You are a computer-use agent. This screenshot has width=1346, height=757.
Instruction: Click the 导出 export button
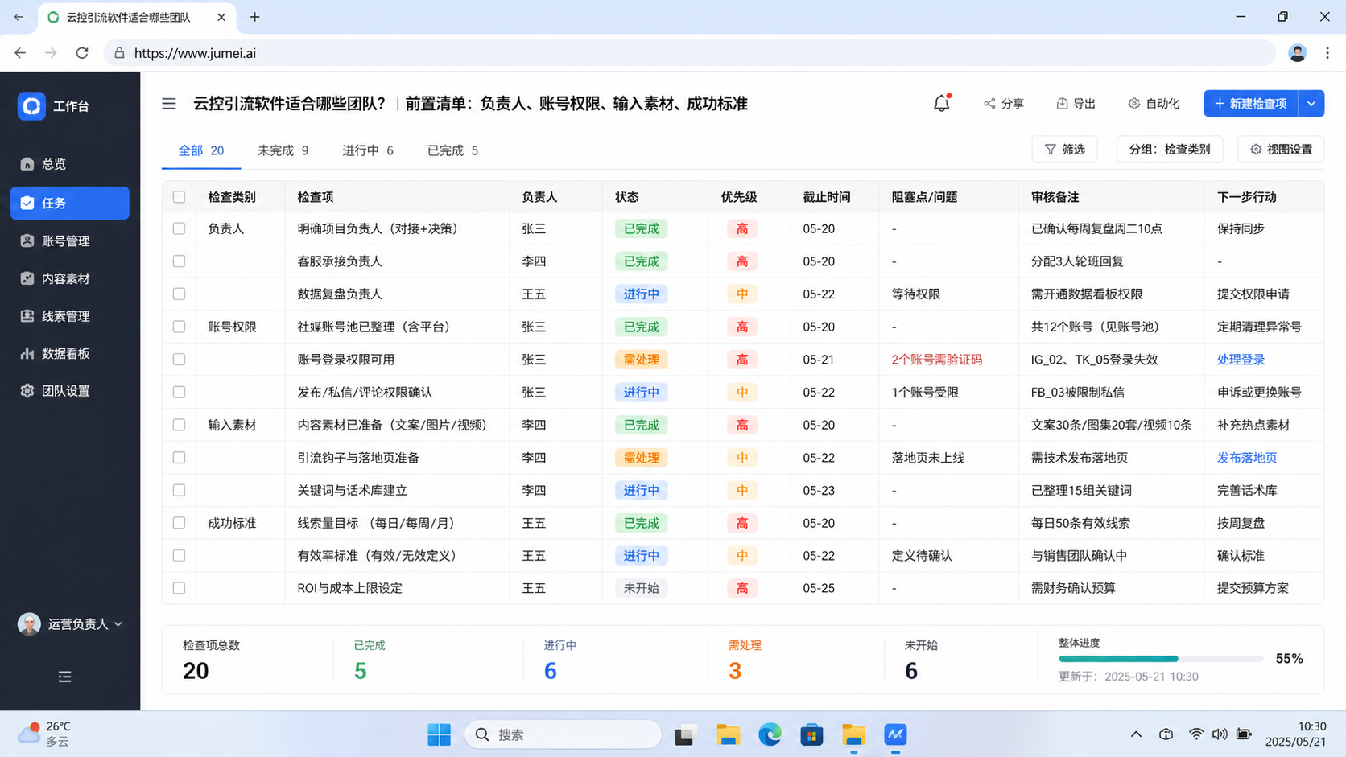(1076, 104)
